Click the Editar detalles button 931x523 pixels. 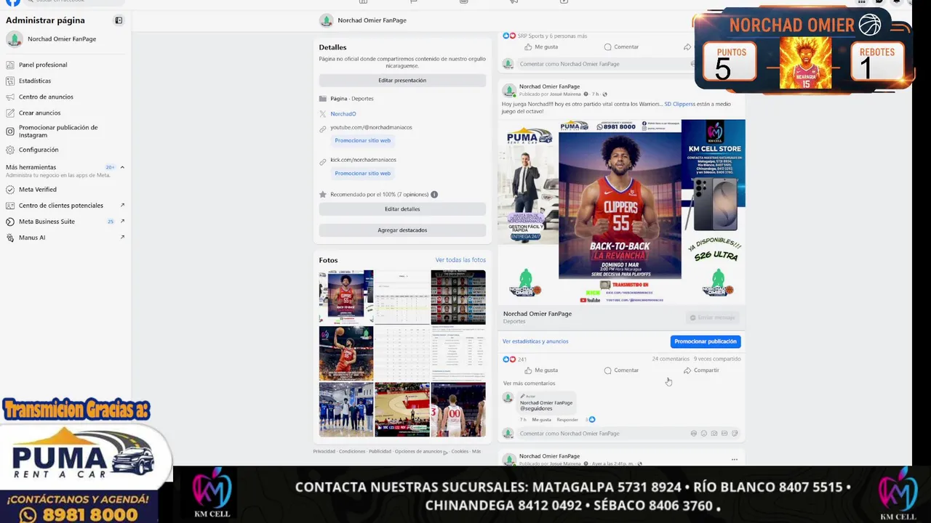click(x=402, y=209)
